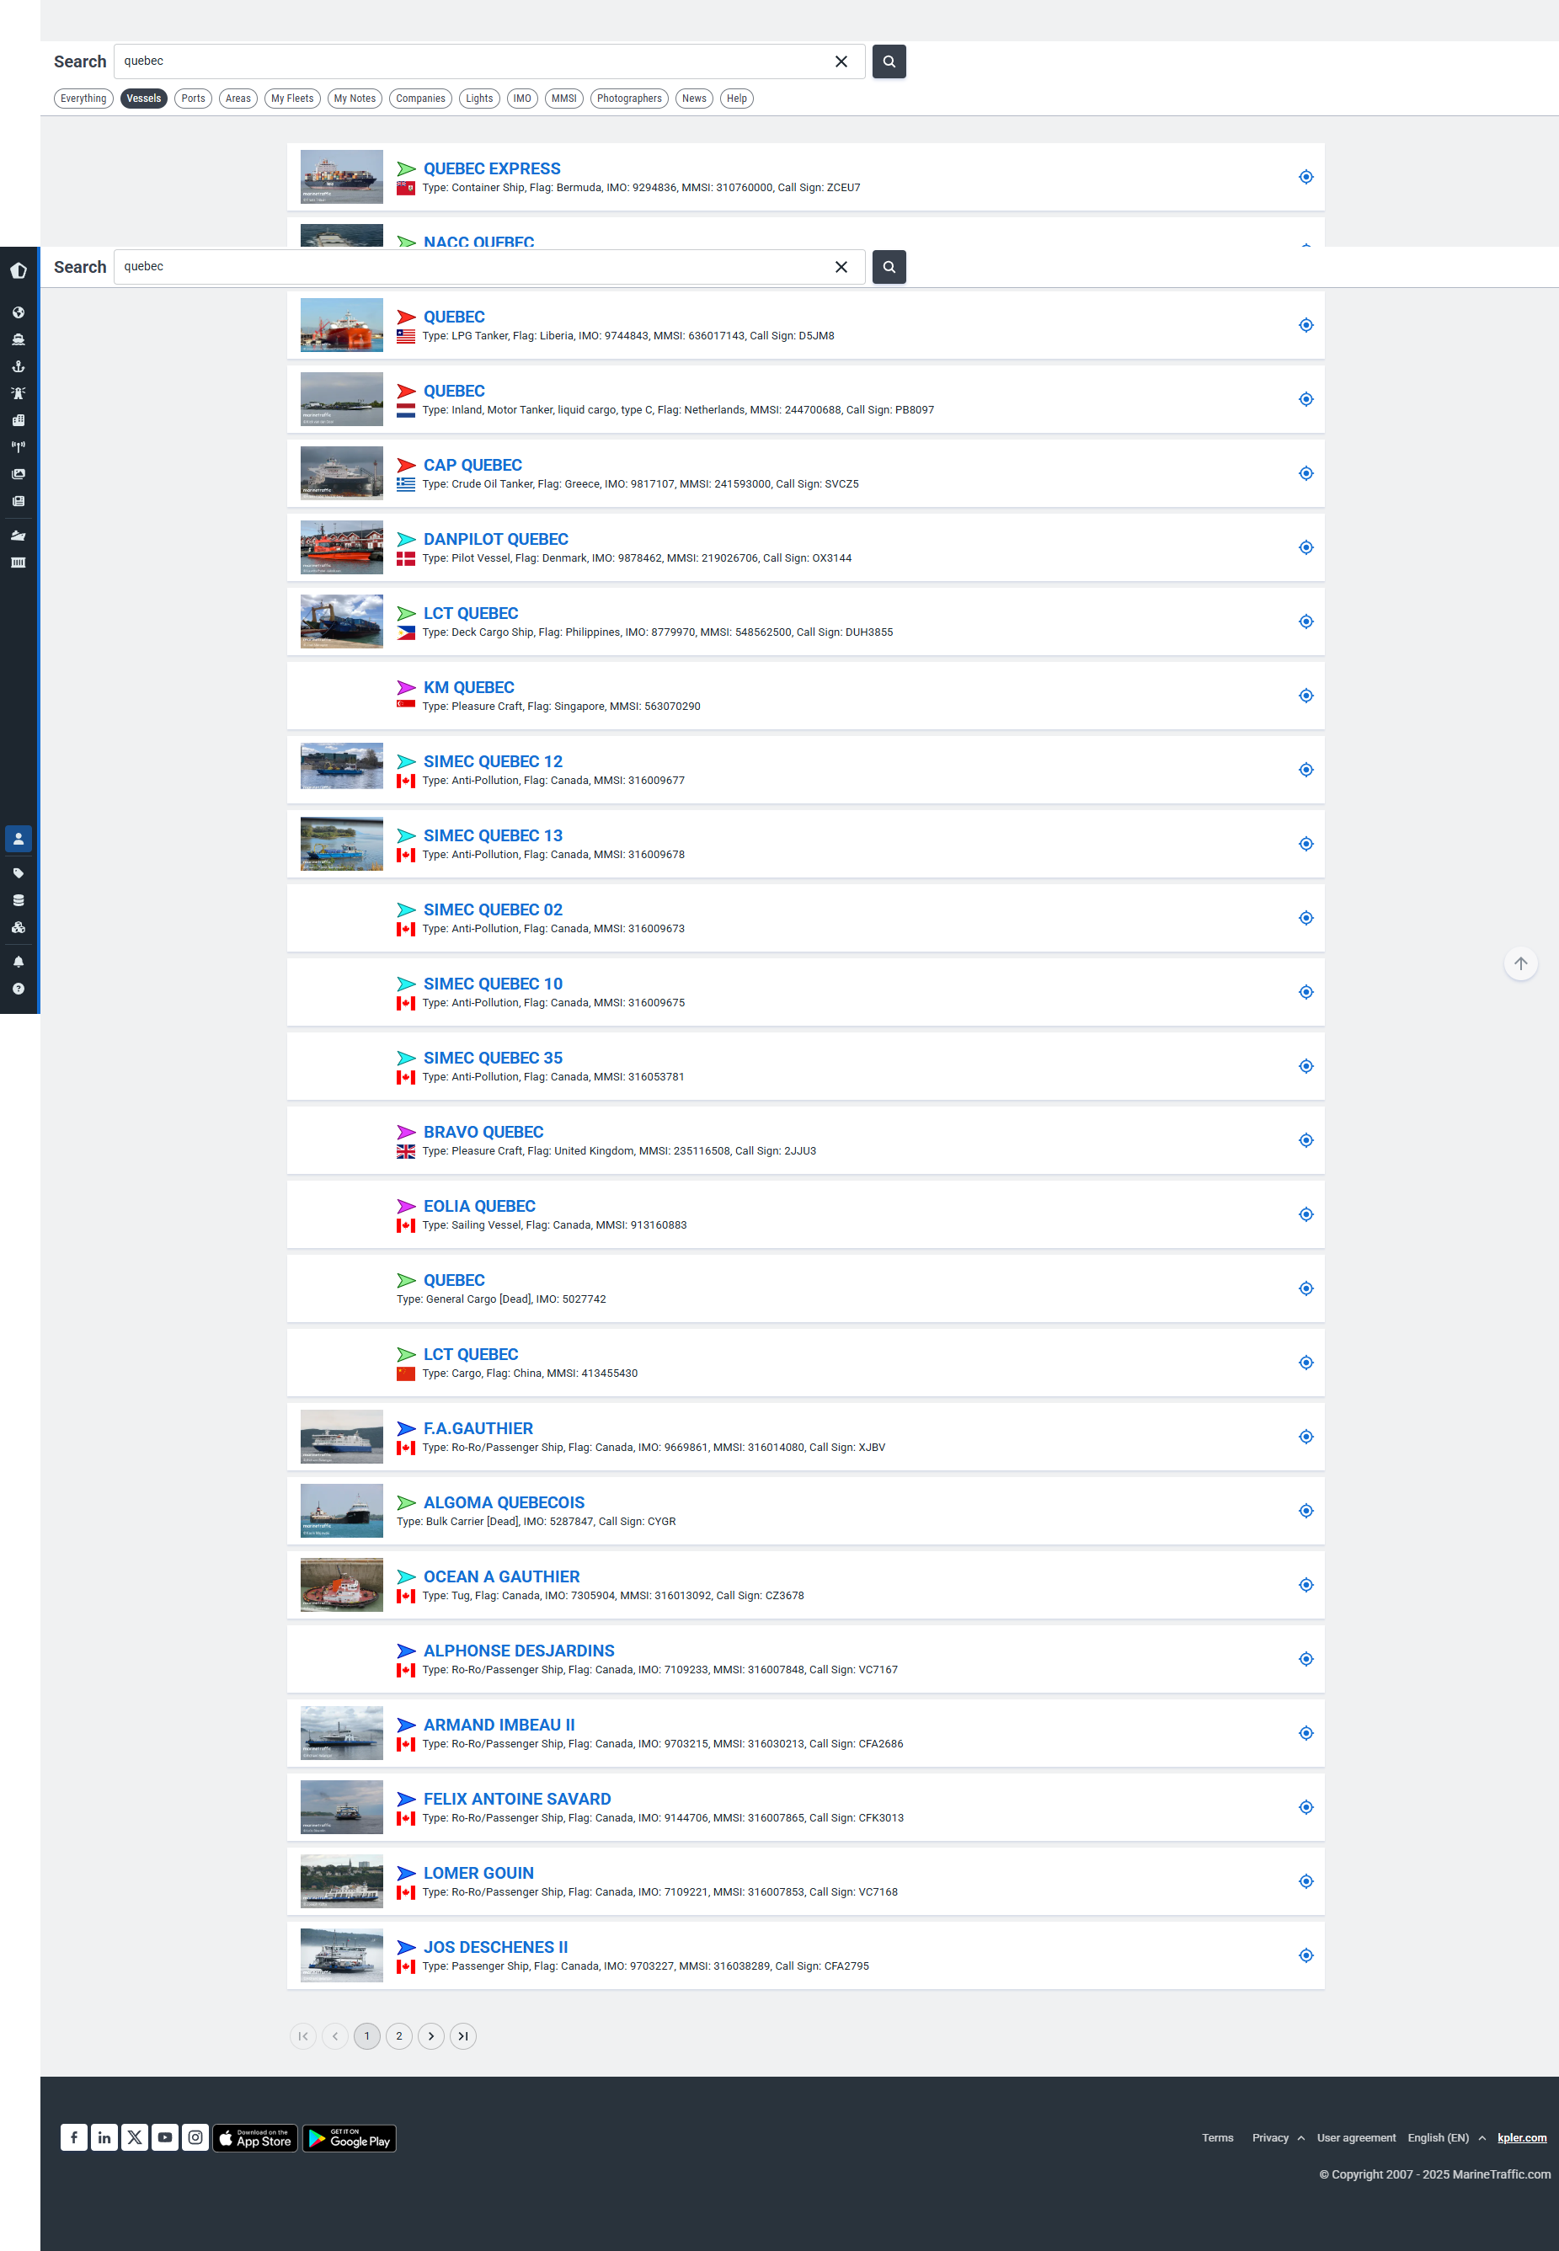1559x2251 pixels.
Task: Open the cubes icon in sidebar
Action: point(19,928)
